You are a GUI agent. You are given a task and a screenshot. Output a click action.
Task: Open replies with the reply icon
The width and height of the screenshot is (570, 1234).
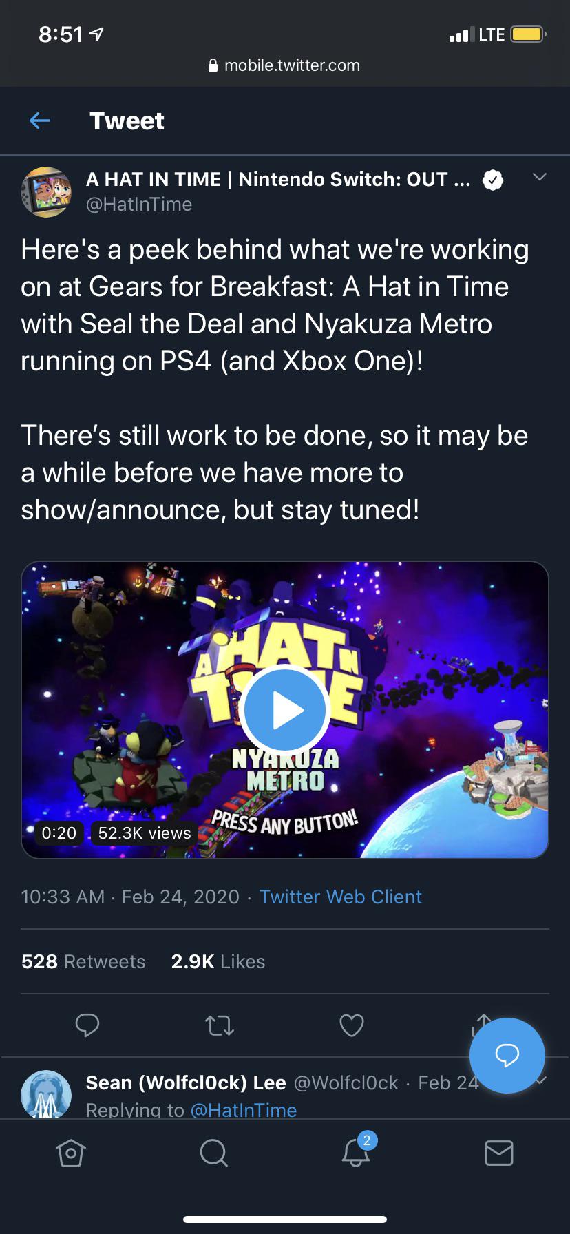click(x=87, y=1025)
